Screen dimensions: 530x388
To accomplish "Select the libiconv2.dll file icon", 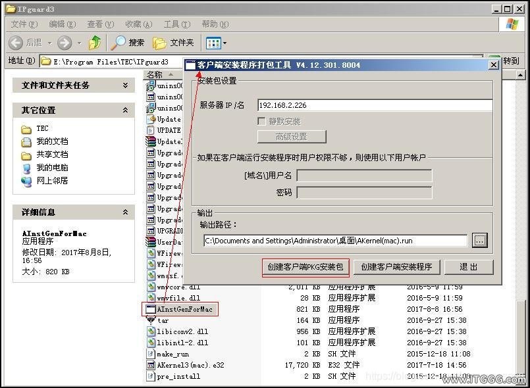I will pyautogui.click(x=151, y=331).
